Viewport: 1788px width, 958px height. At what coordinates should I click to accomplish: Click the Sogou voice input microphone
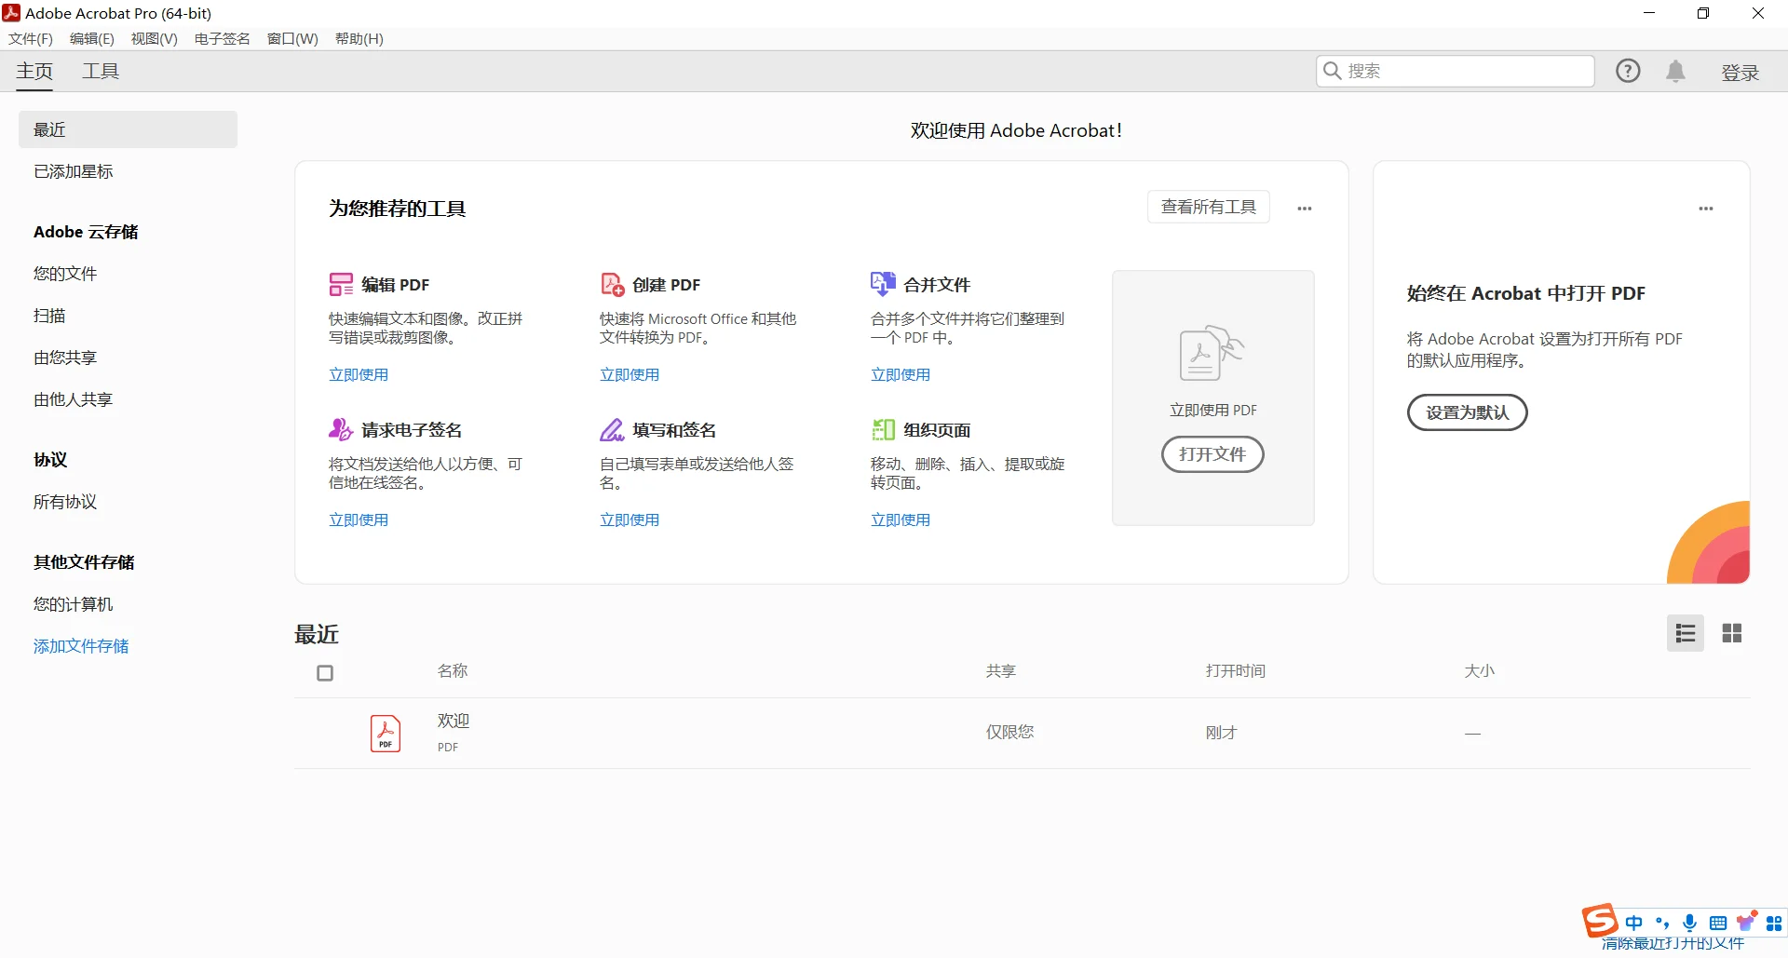pyautogui.click(x=1690, y=923)
